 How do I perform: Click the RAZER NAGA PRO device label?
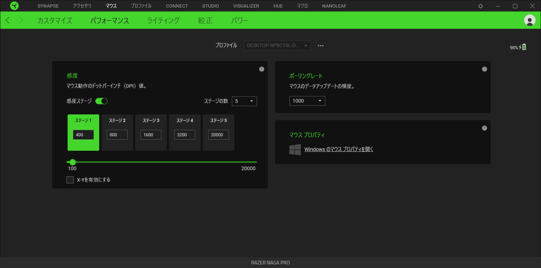point(270,263)
